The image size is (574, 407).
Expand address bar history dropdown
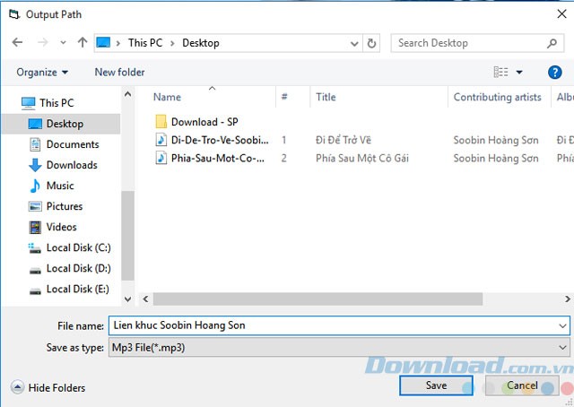tap(354, 44)
